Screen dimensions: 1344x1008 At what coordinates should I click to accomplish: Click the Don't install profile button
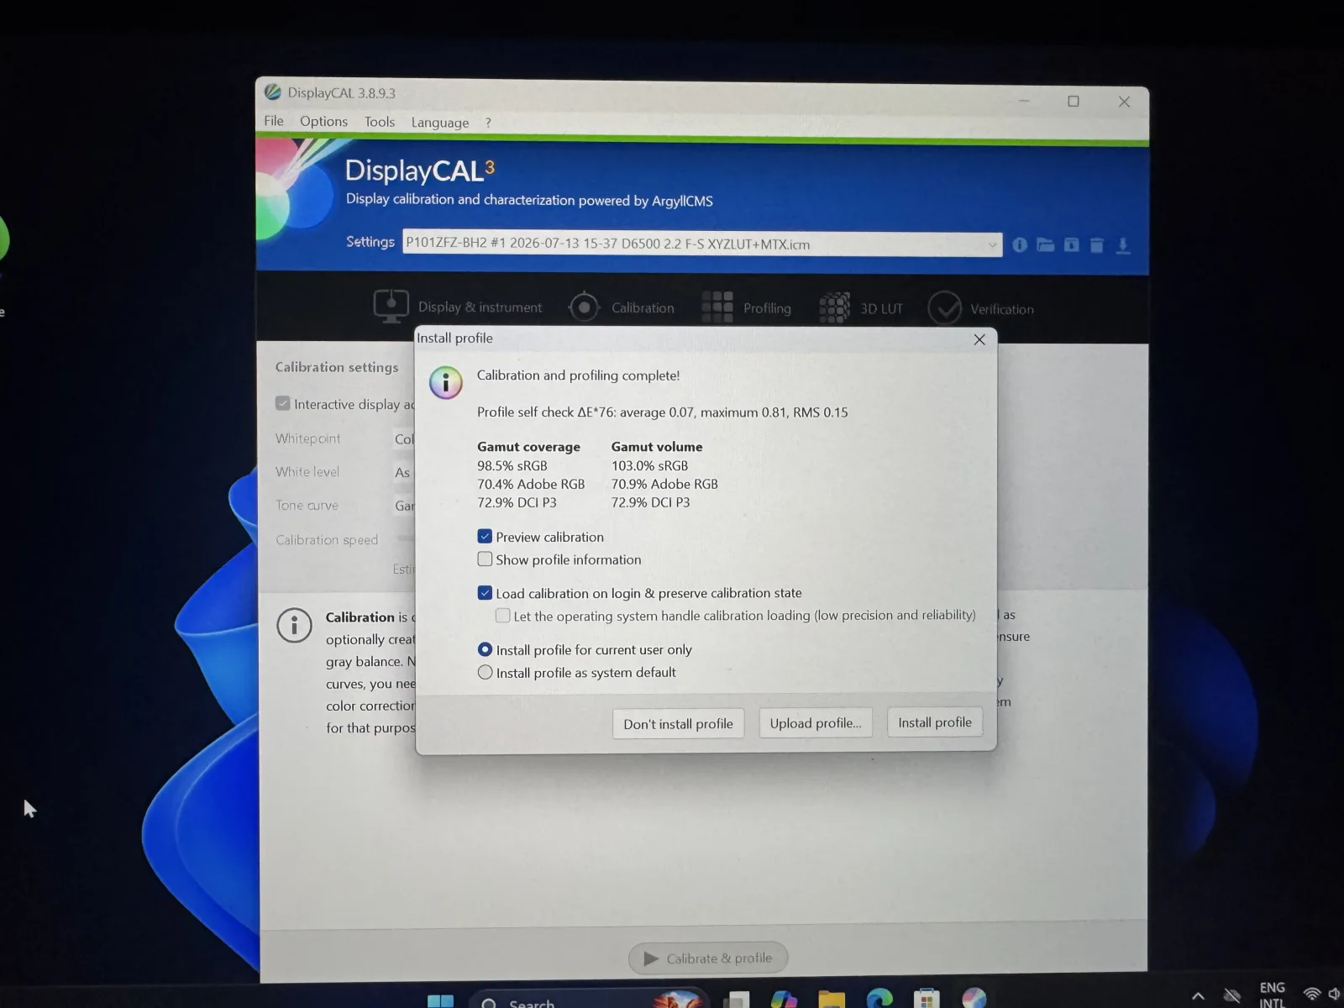pyautogui.click(x=678, y=723)
